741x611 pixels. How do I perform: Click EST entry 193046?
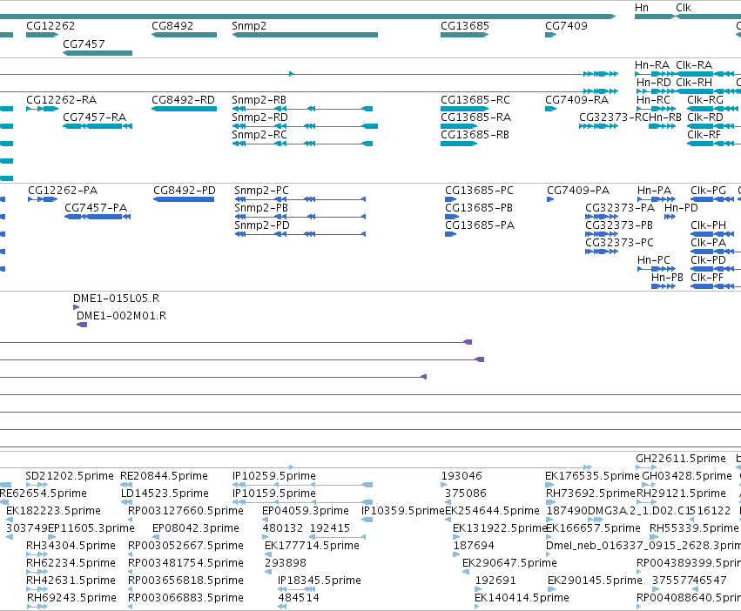(461, 476)
